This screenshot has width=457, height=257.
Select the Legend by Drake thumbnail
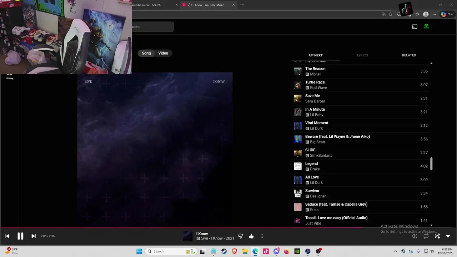click(297, 166)
